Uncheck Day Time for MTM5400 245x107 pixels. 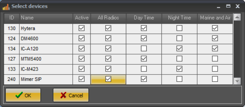[144, 59]
